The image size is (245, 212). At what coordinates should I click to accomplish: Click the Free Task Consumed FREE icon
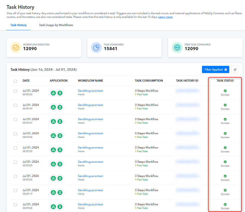[x=177, y=48]
